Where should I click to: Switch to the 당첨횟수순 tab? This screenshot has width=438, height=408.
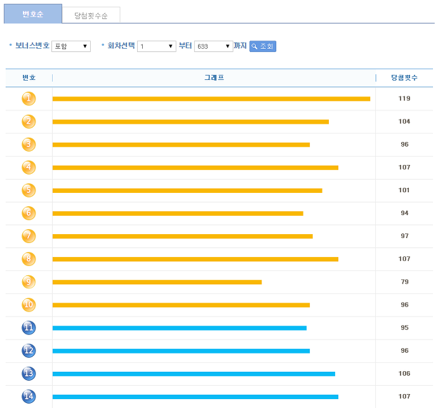91,15
